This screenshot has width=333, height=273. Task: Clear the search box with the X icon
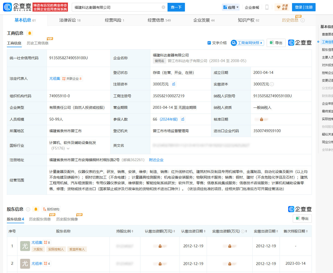[163, 7]
